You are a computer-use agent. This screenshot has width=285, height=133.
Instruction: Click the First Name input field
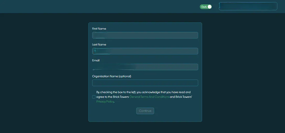click(145, 35)
